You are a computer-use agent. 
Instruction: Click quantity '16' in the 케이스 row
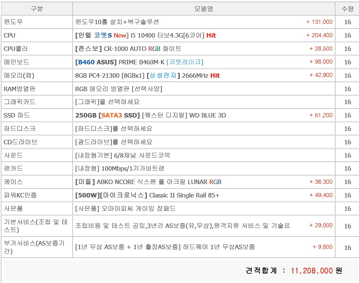pos(347,182)
